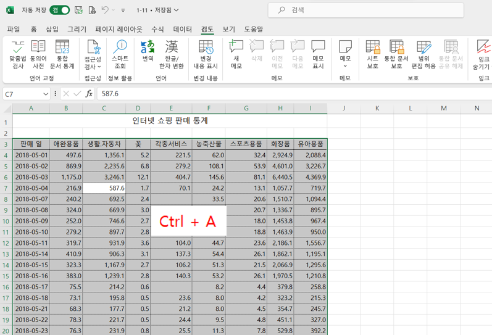
Task: Click cell with value 3,246.1
Action: click(x=104, y=177)
